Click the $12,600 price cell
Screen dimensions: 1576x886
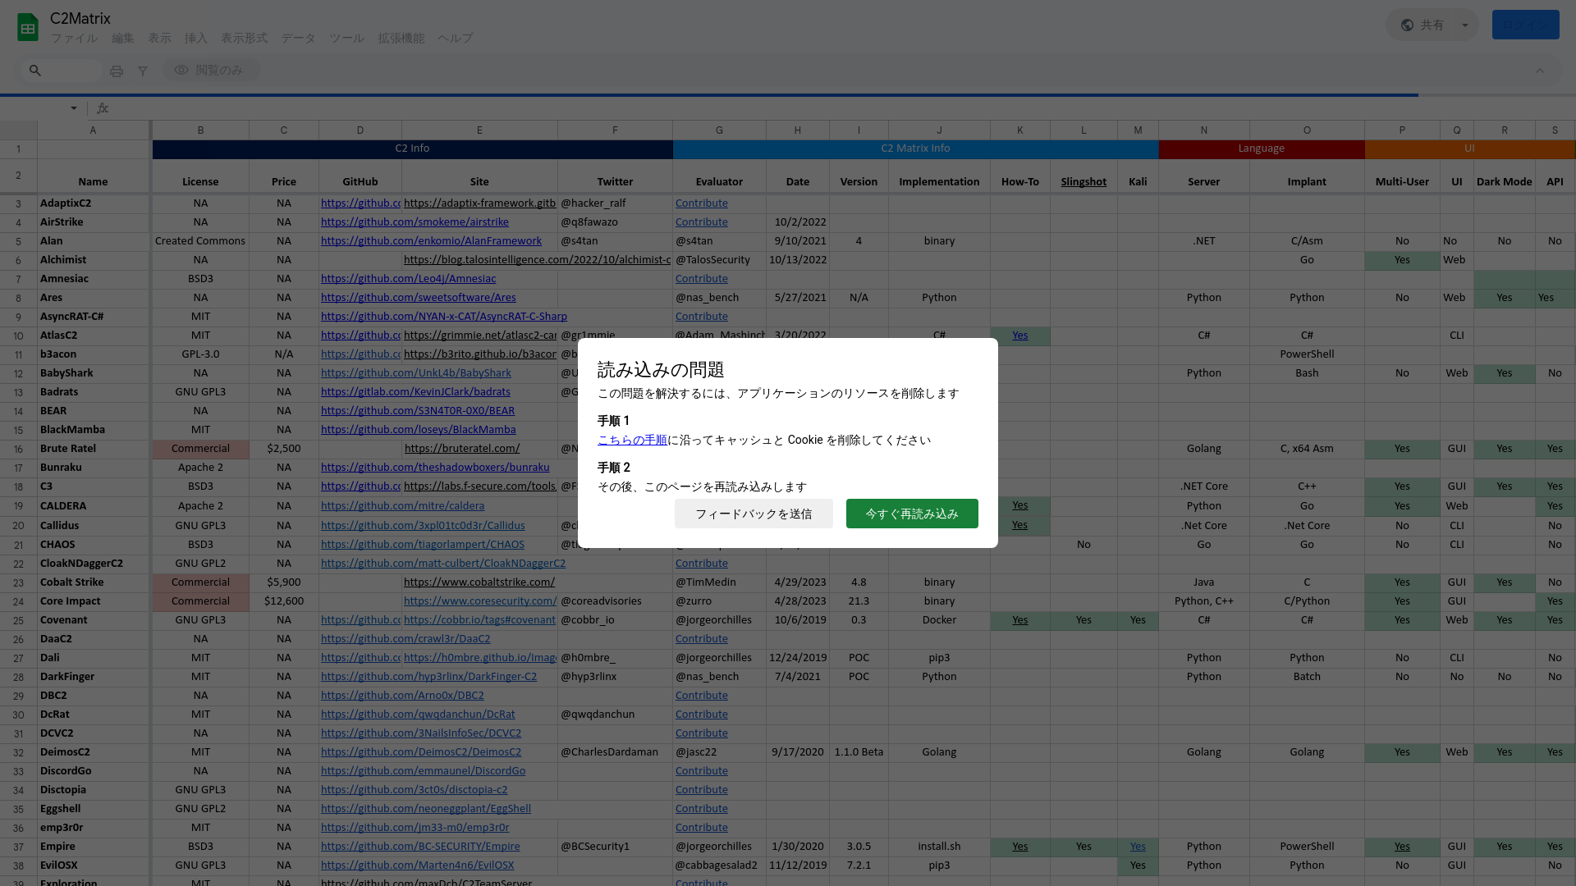coord(284,601)
